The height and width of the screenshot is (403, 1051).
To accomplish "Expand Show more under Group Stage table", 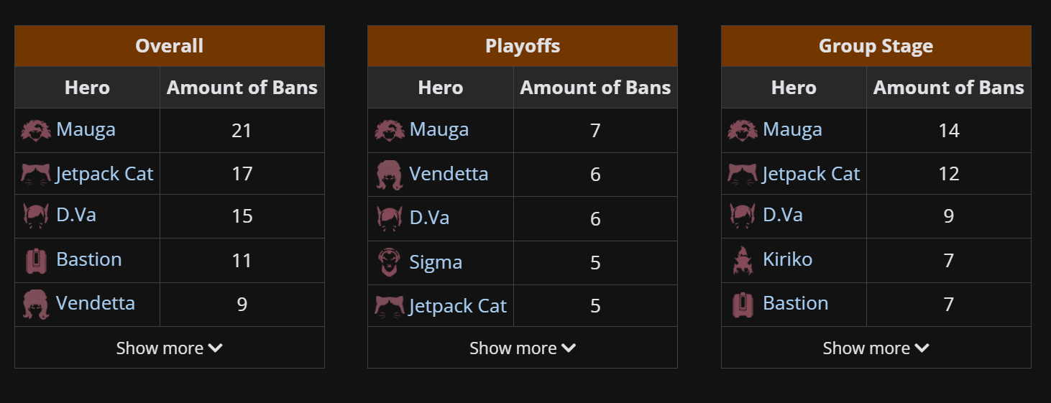I will (876, 348).
